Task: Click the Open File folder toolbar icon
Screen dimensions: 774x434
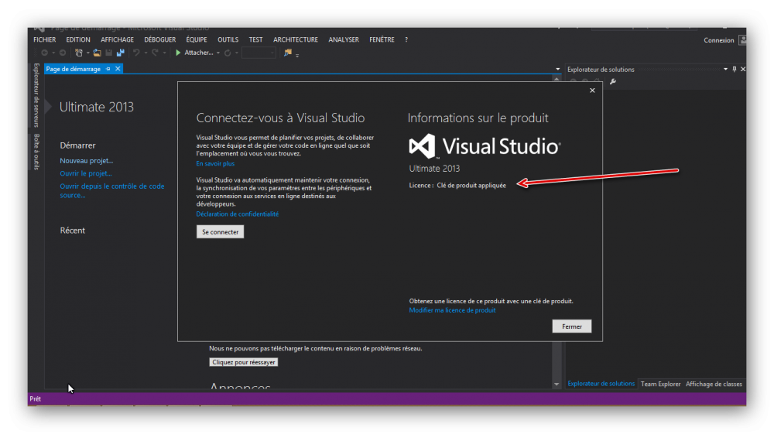Action: pyautogui.click(x=98, y=53)
